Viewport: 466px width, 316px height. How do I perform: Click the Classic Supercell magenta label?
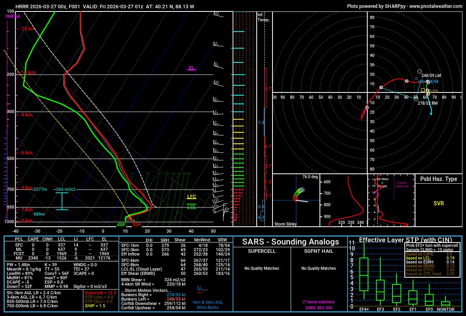tap(402, 184)
